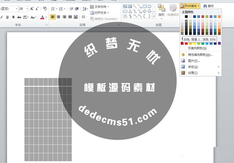Pick the yellow standard color swatch
This screenshot has width=234, height=163.
195,43
